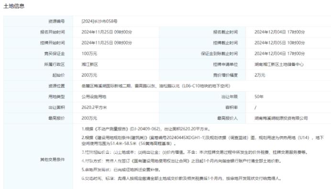Click the 起始价 value 200万元

pyautogui.click(x=89, y=75)
